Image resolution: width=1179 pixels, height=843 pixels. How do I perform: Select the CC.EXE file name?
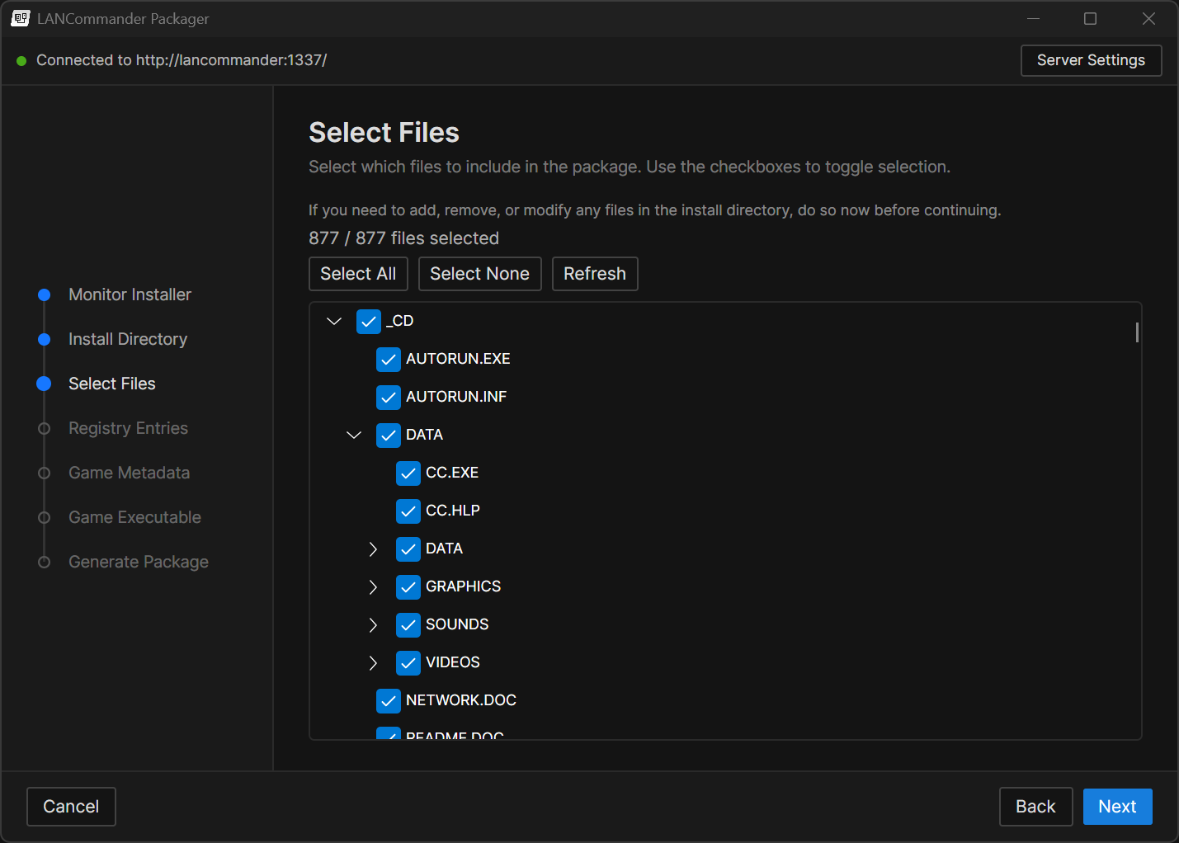click(x=452, y=473)
